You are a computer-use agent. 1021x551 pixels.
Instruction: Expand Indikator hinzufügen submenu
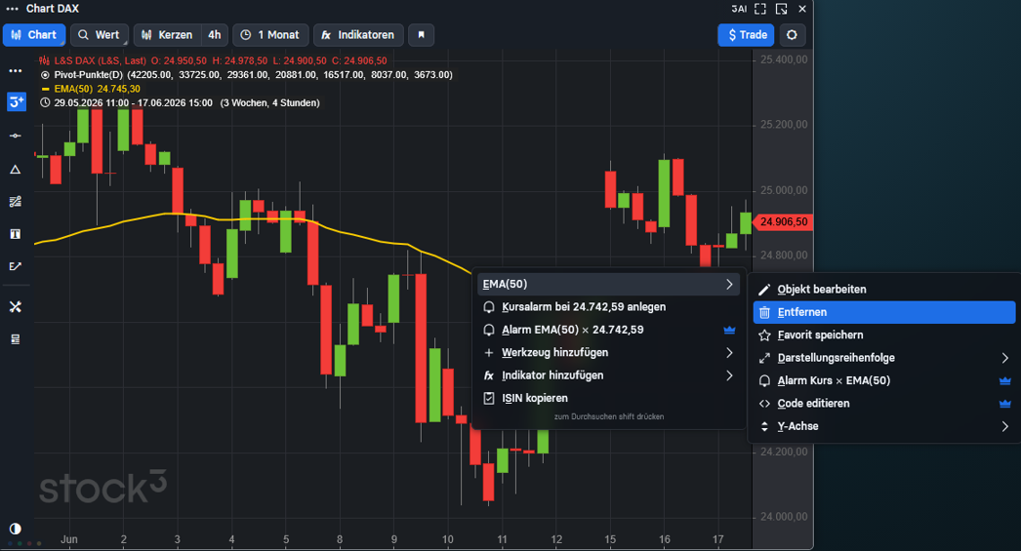tap(729, 375)
